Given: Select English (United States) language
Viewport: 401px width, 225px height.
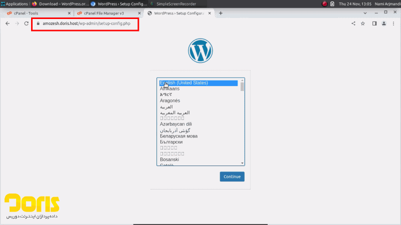Looking at the screenshot, I should pyautogui.click(x=198, y=83).
